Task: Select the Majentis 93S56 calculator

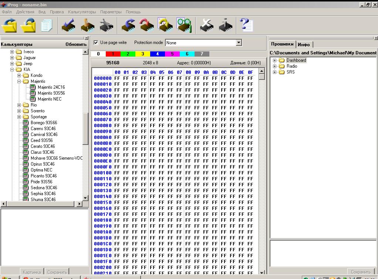Action: (51, 93)
